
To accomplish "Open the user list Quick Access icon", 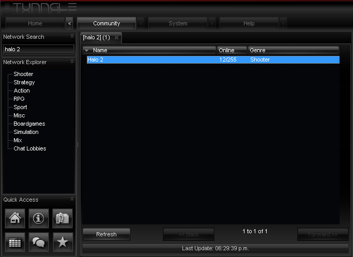I will [x=63, y=218].
